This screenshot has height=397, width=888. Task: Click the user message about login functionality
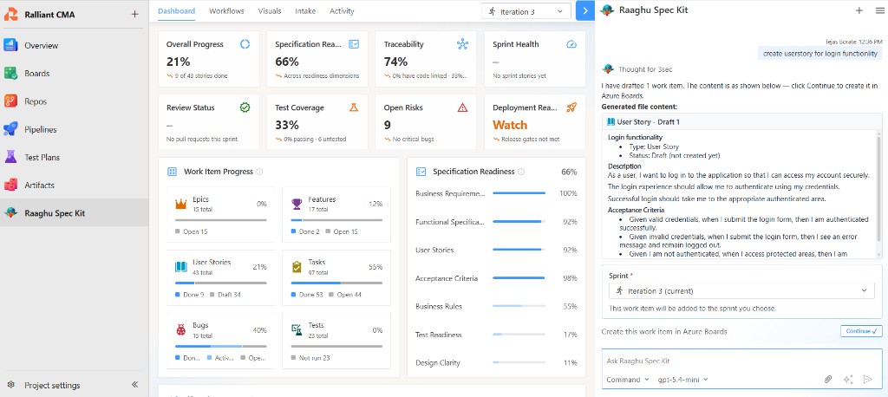click(820, 54)
